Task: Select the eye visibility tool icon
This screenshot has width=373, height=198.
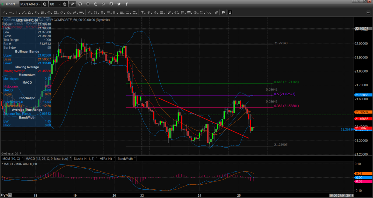Action: click(x=195, y=12)
